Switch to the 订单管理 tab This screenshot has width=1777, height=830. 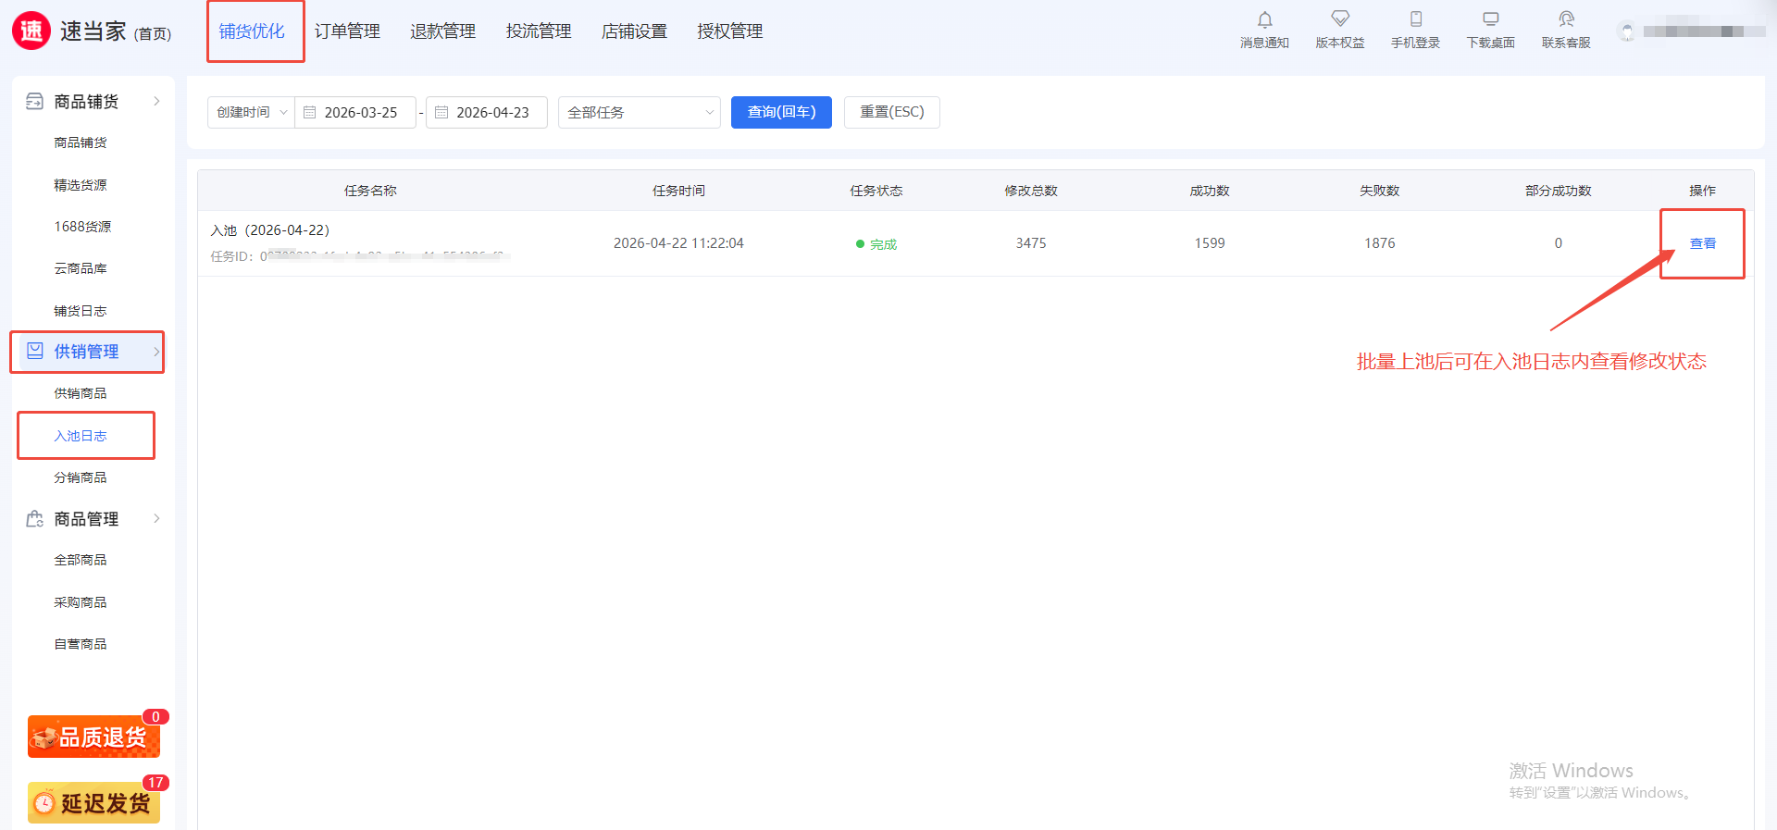click(347, 31)
